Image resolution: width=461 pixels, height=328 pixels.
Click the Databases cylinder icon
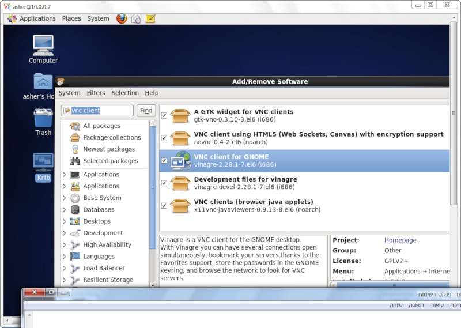tap(75, 210)
